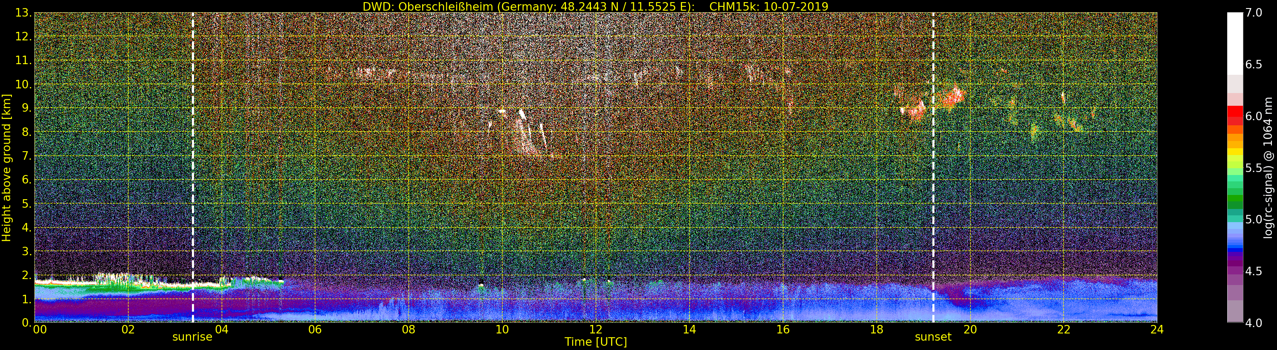
Task: Click the height tick label '7.'
Action: [x=26, y=156]
